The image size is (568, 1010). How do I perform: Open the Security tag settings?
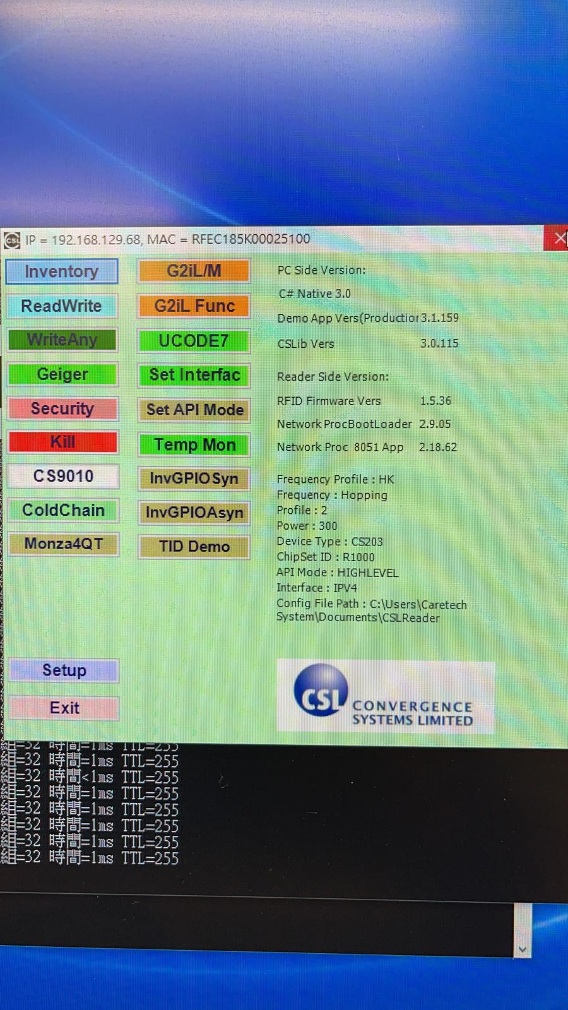click(x=62, y=408)
